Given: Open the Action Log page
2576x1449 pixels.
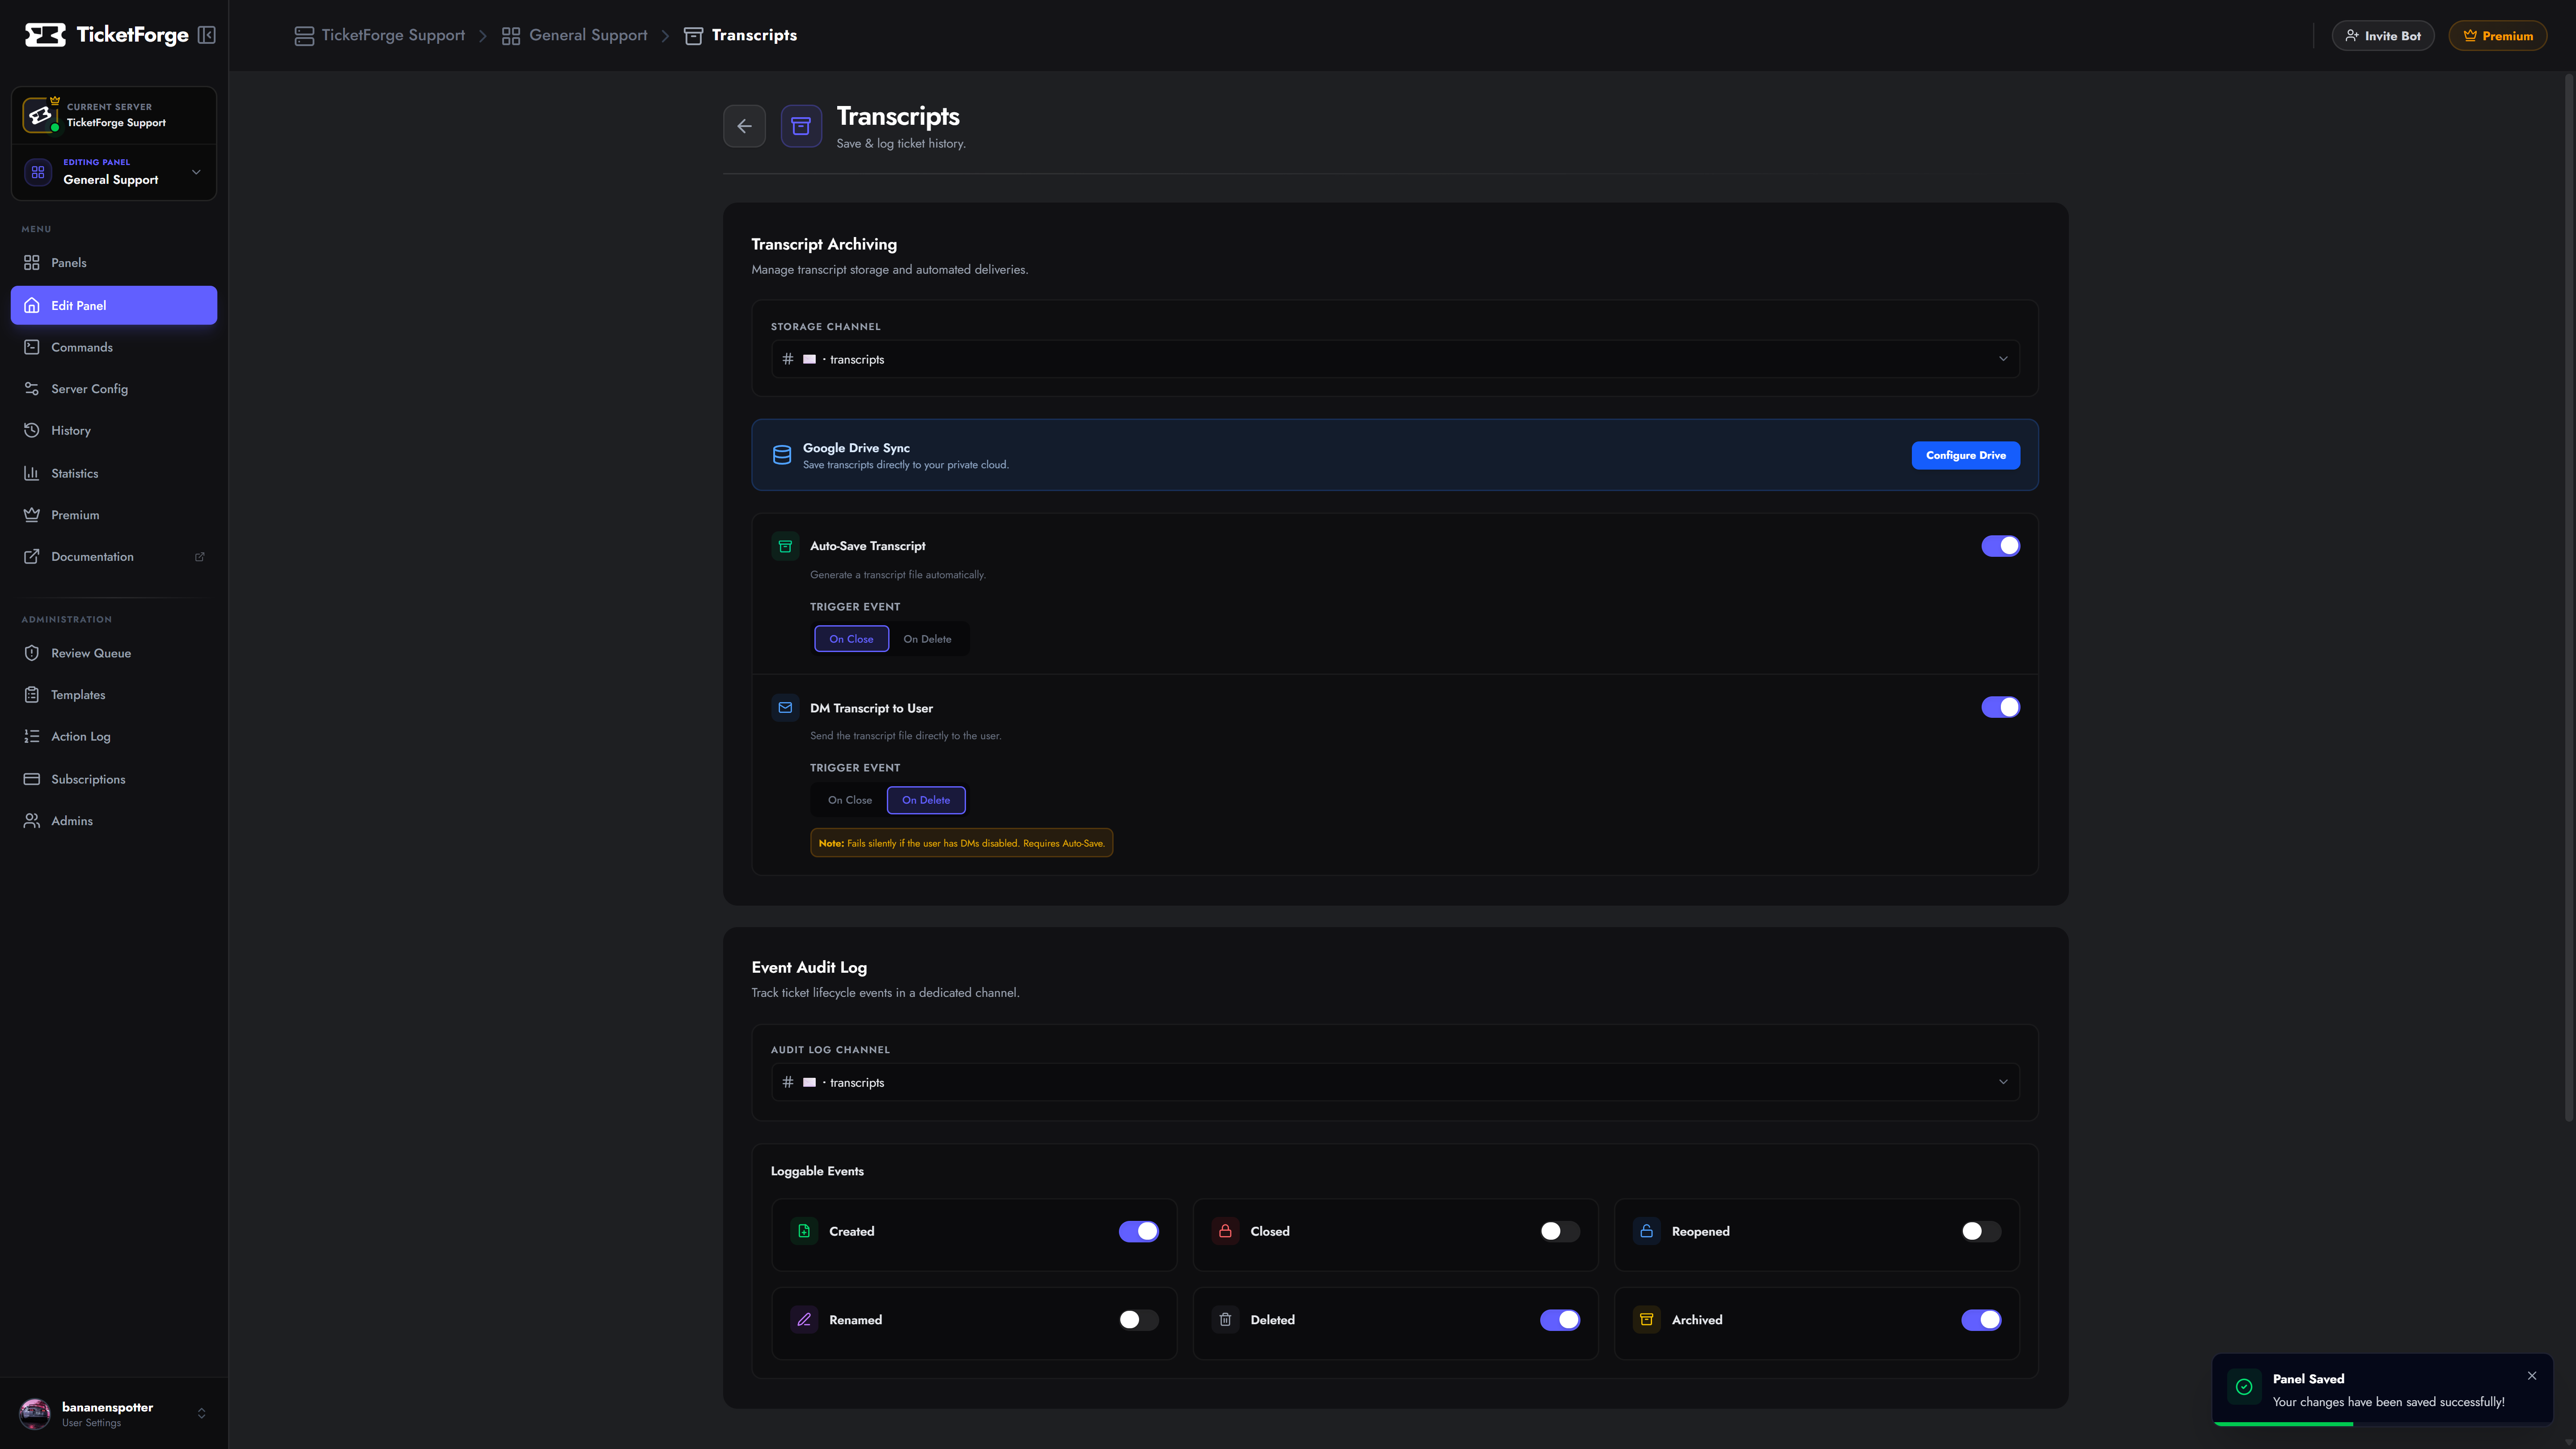Looking at the screenshot, I should (x=114, y=737).
